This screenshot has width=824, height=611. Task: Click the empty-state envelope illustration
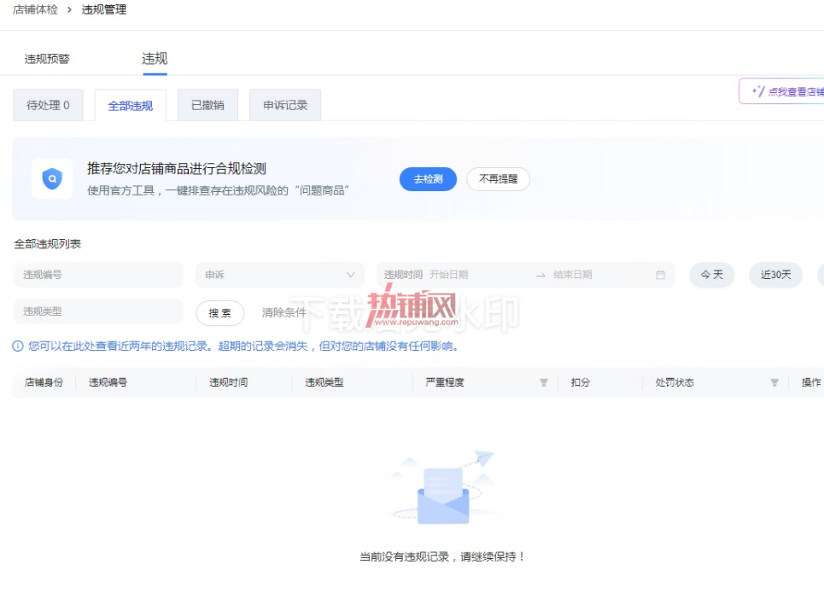pyautogui.click(x=443, y=489)
